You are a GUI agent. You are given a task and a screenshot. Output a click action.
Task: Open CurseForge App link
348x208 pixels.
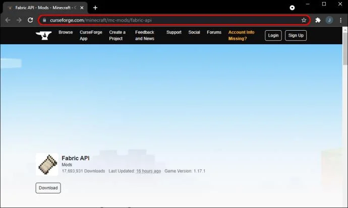[91, 35]
